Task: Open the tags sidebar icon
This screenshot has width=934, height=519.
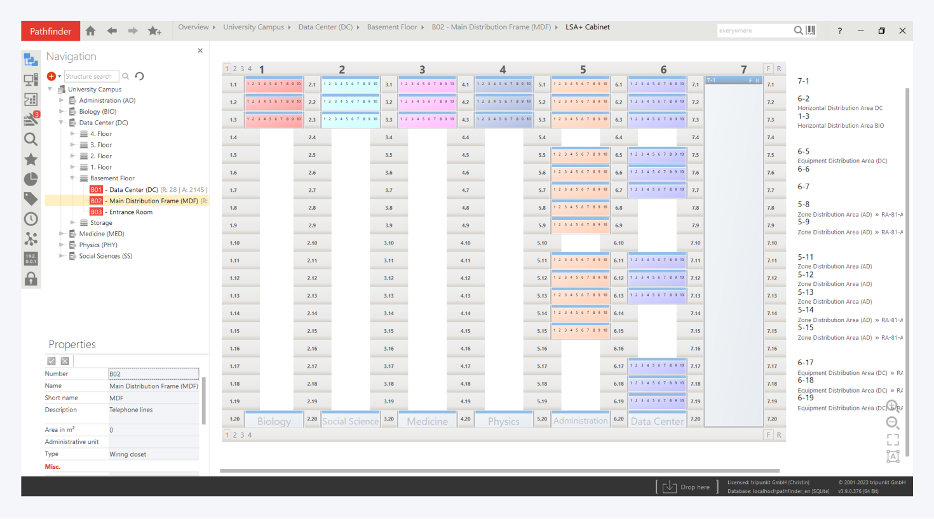Action: tap(30, 199)
